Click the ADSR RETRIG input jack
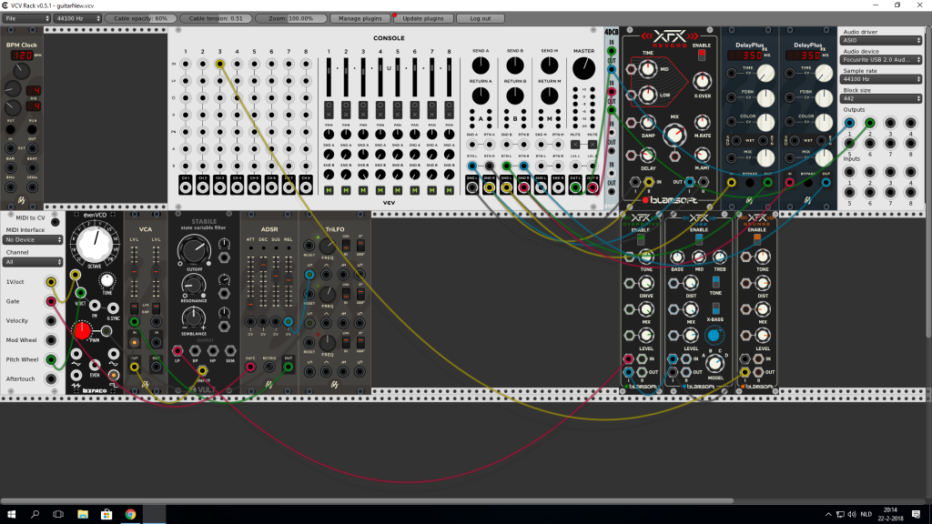Image resolution: width=932 pixels, height=524 pixels. tap(269, 367)
